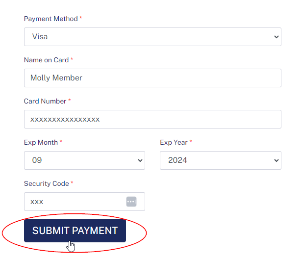Click the "Molly Member" text in name field
This screenshot has height=259, width=303.
pos(56,78)
